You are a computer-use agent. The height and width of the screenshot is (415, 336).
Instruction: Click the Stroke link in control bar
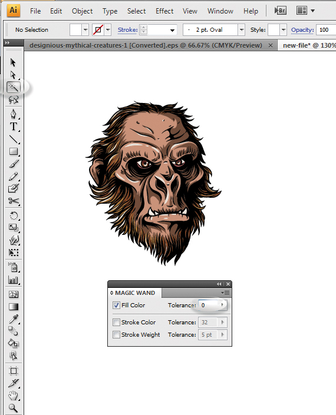pos(128,30)
